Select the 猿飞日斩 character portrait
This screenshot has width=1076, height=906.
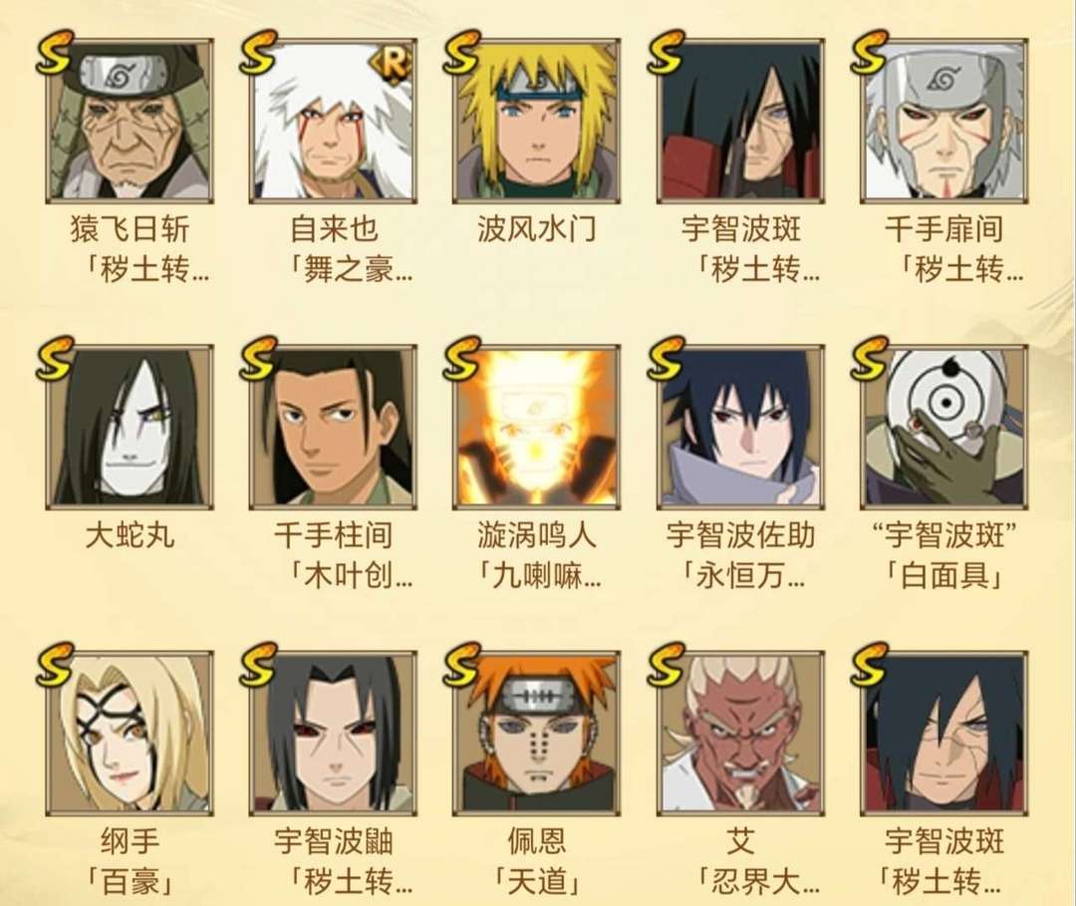(x=129, y=122)
